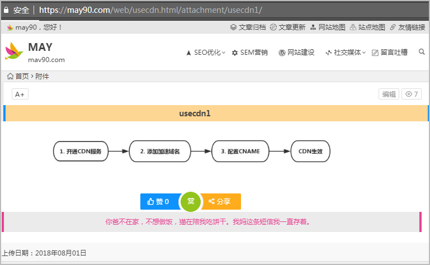Click the A+ font size button
Screen dimensions: 430x265
tap(20, 94)
